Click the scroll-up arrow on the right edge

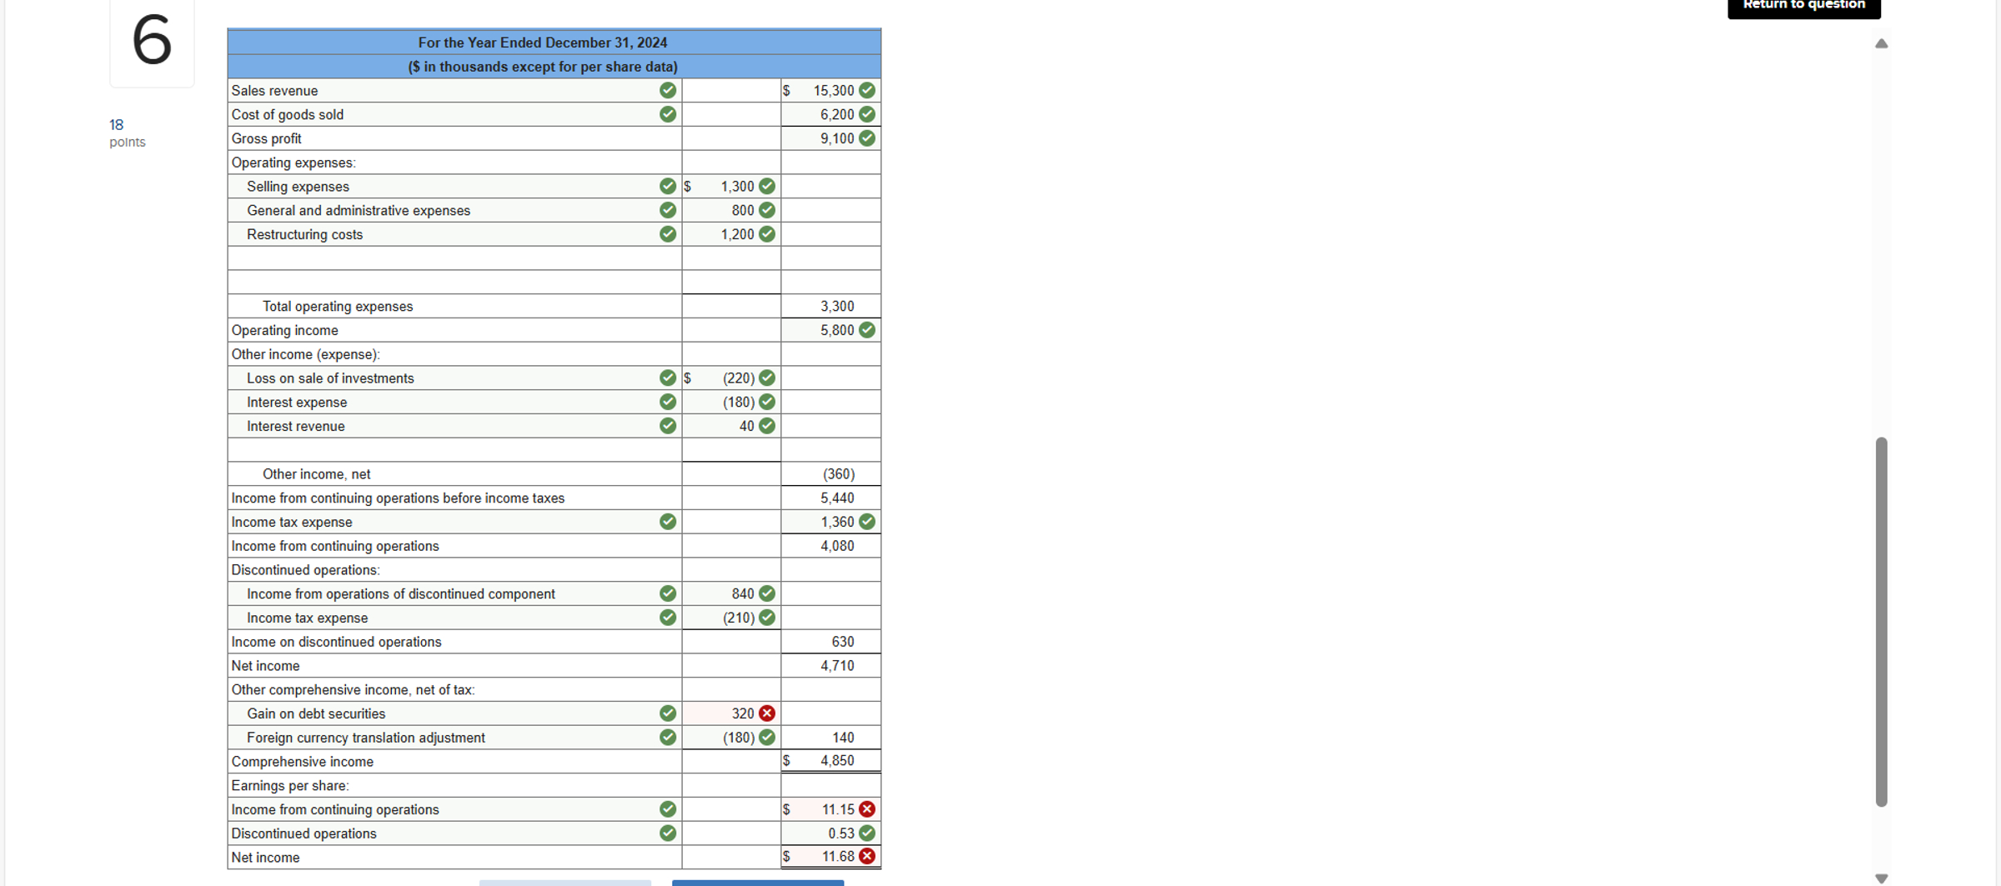click(x=1882, y=43)
